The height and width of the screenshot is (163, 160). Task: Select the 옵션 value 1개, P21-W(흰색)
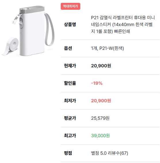pos(107,48)
